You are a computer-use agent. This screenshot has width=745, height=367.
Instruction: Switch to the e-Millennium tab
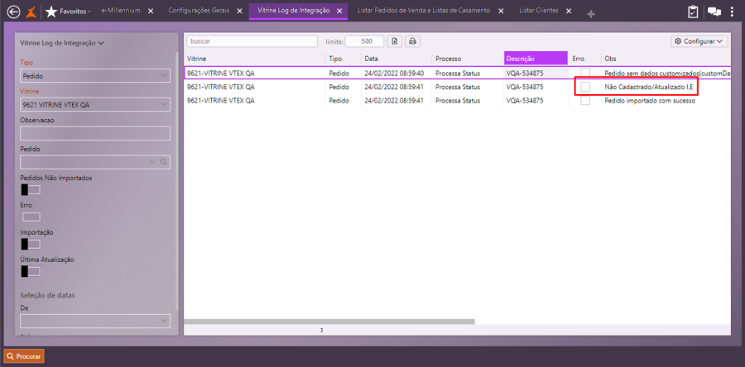pyautogui.click(x=121, y=11)
